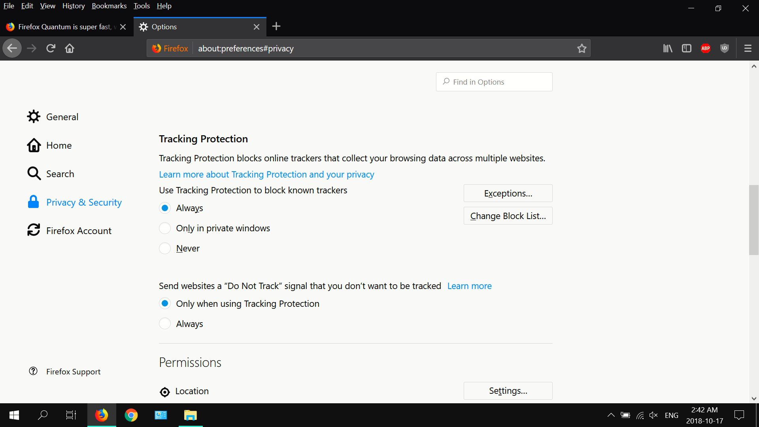Open the network Wi-Fi tray icon

click(640, 415)
